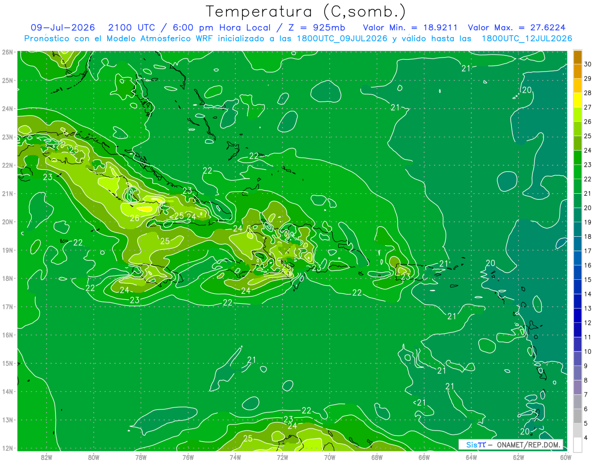The image size is (601, 464).
Task: Click the "78W" longitude axis label
Action: tap(141, 457)
